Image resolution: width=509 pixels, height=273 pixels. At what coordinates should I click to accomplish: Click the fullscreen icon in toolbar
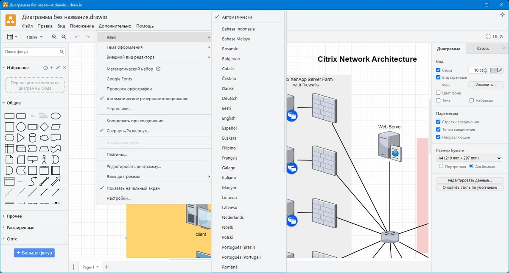click(489, 37)
